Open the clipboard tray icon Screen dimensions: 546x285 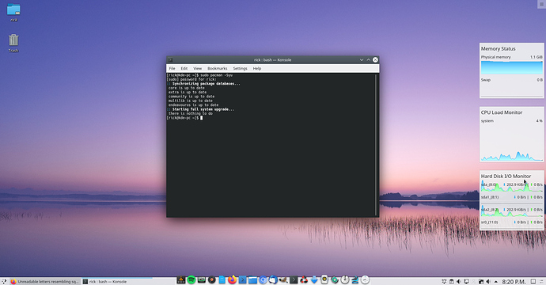point(451,282)
